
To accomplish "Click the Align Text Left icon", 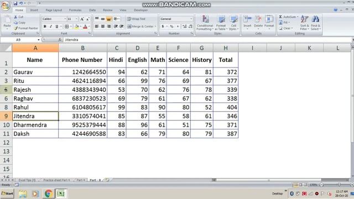I will (97, 27).
